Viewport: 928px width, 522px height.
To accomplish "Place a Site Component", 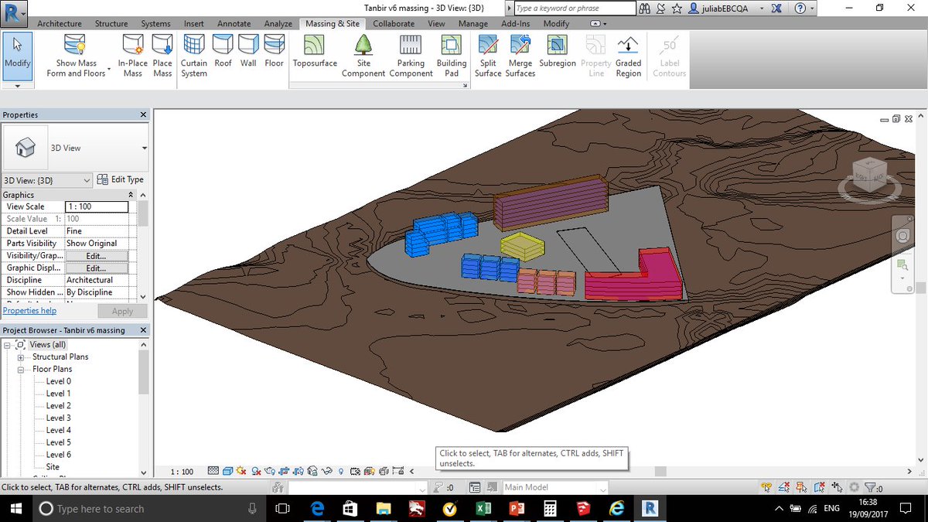I will [x=363, y=56].
